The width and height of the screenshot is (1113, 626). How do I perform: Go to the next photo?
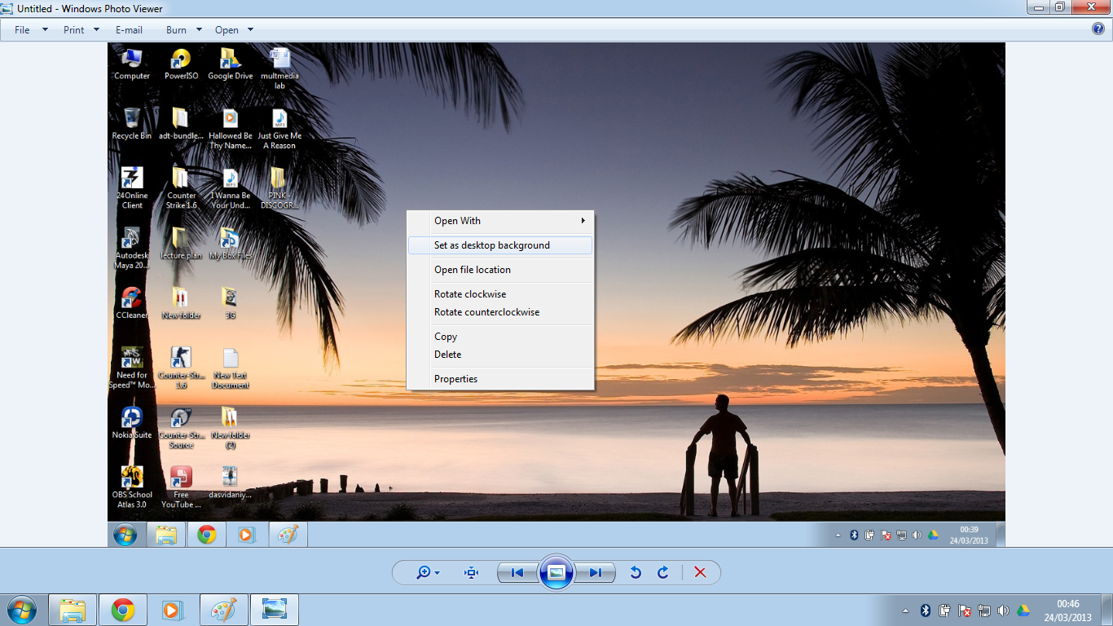pyautogui.click(x=596, y=573)
